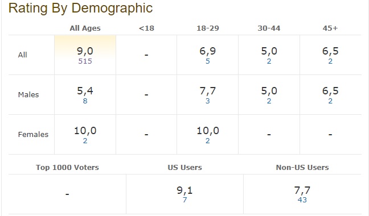Click Females All Ages 2 votes link

pyautogui.click(x=85, y=141)
